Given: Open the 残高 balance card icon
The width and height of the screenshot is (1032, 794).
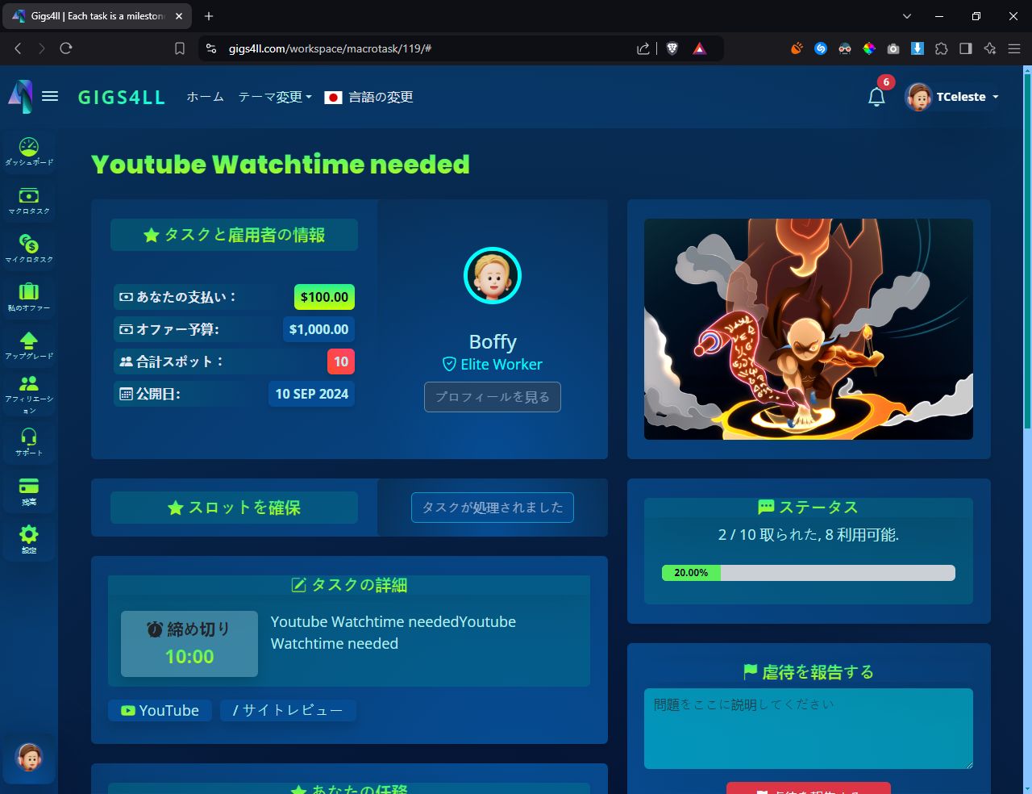Looking at the screenshot, I should pyautogui.click(x=29, y=491).
